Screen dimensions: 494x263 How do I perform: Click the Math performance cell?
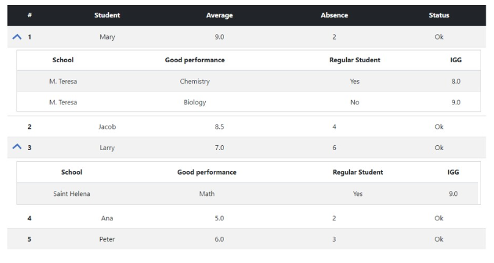(206, 194)
